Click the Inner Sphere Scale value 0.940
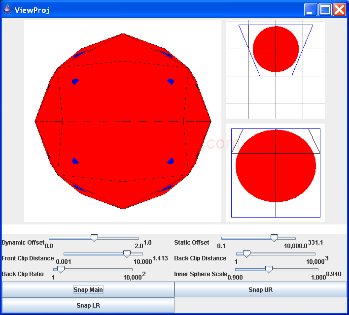 click(x=334, y=274)
